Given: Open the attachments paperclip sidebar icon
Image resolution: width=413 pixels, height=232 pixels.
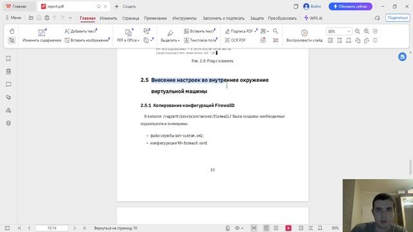Looking at the screenshot, I should (x=8, y=97).
